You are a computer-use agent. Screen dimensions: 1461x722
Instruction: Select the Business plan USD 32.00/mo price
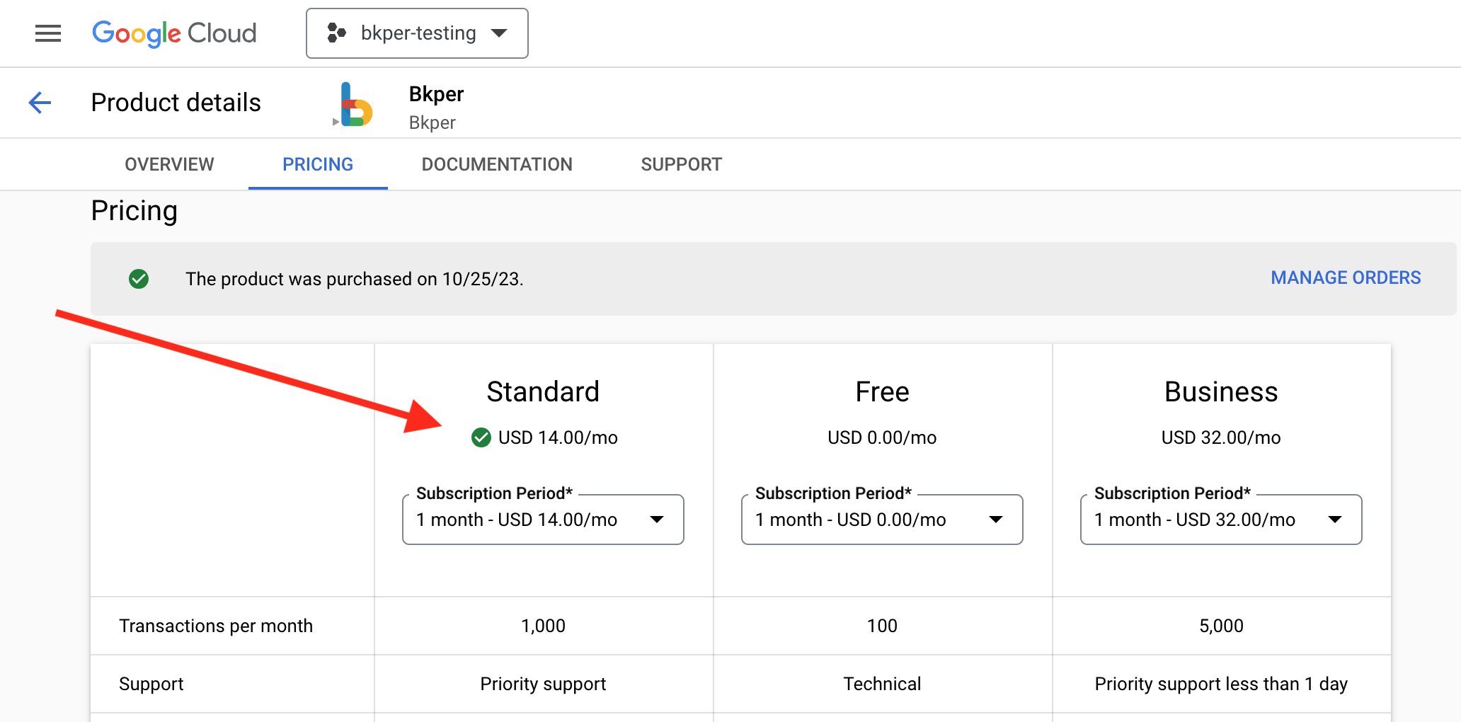pos(1220,437)
